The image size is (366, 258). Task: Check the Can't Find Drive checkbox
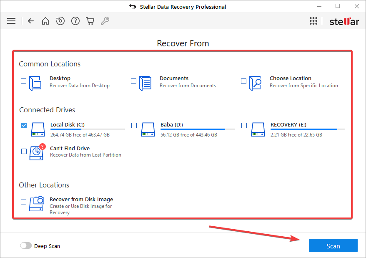pos(24,151)
